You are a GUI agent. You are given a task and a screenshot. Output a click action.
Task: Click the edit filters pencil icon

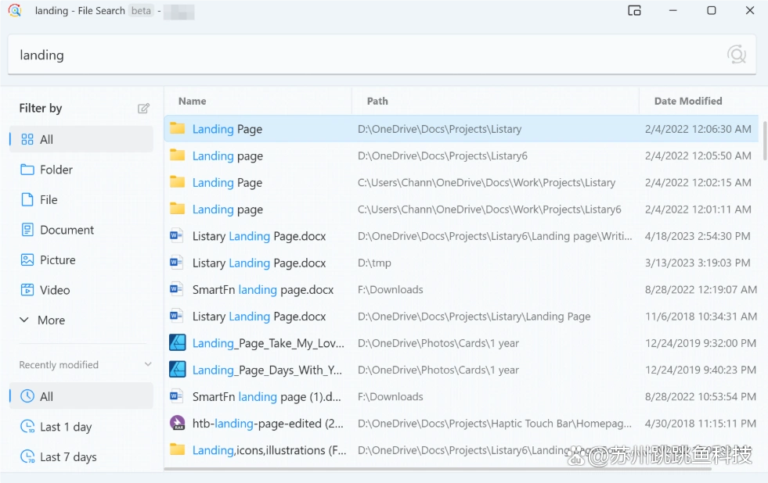143,108
